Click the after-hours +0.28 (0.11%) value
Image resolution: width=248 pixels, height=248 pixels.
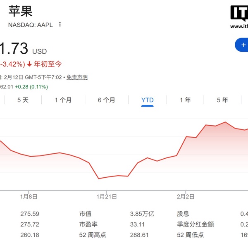tap(31, 87)
